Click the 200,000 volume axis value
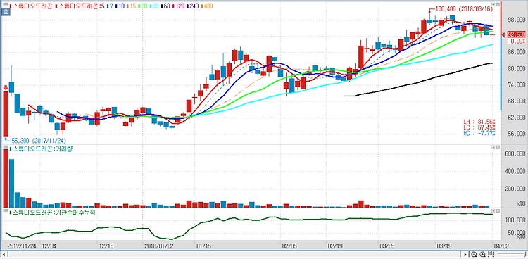The image size is (528, 259). pos(515,189)
